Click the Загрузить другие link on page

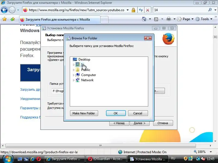tap(30, 90)
